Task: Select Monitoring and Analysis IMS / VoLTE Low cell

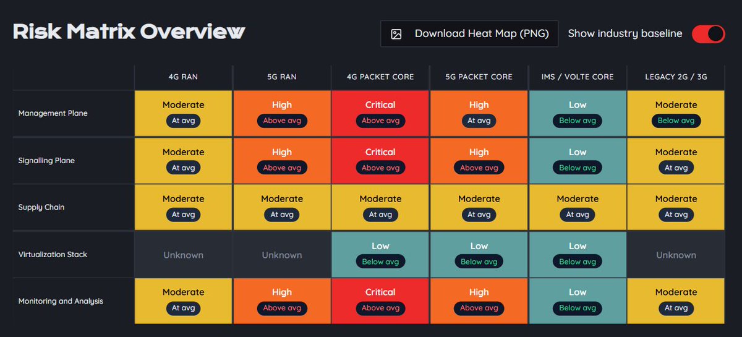Action: (x=578, y=301)
